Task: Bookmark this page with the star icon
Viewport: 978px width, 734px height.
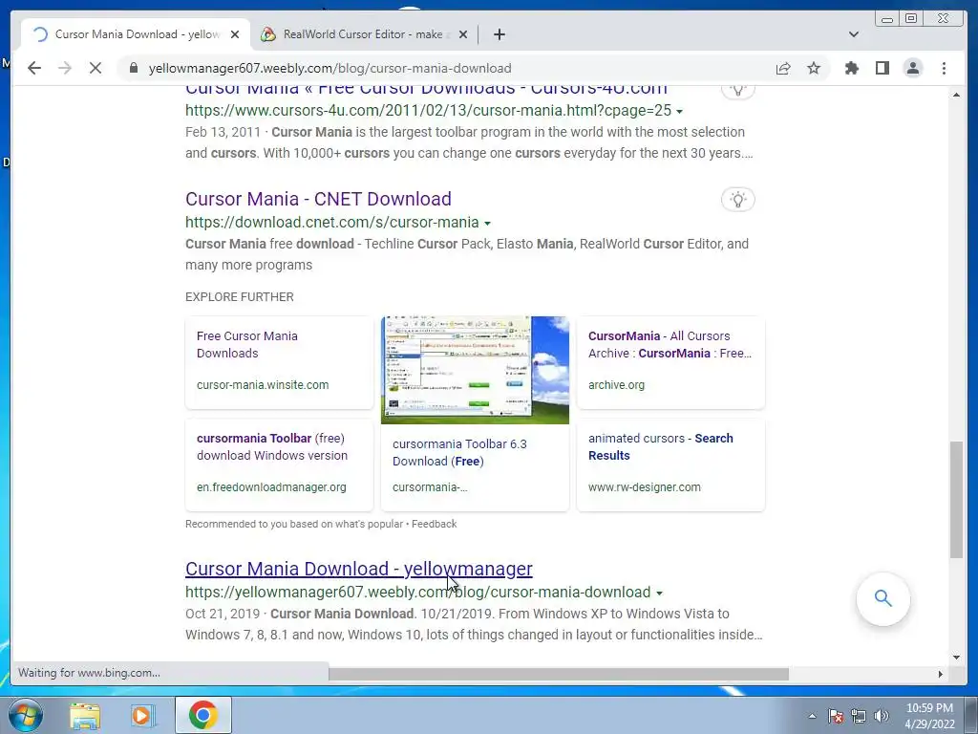Action: [814, 68]
